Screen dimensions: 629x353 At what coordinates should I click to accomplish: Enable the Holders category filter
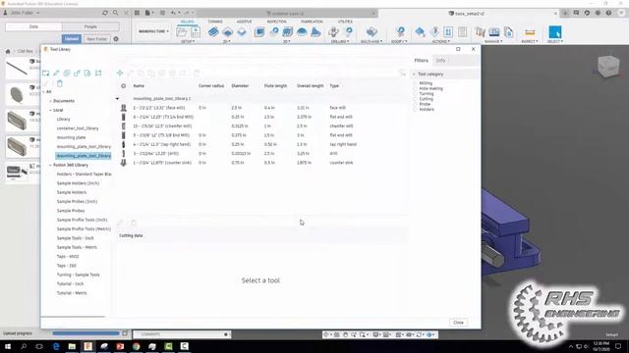(415, 109)
